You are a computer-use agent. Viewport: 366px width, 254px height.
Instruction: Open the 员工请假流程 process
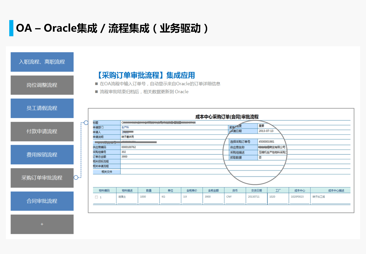(x=42, y=108)
